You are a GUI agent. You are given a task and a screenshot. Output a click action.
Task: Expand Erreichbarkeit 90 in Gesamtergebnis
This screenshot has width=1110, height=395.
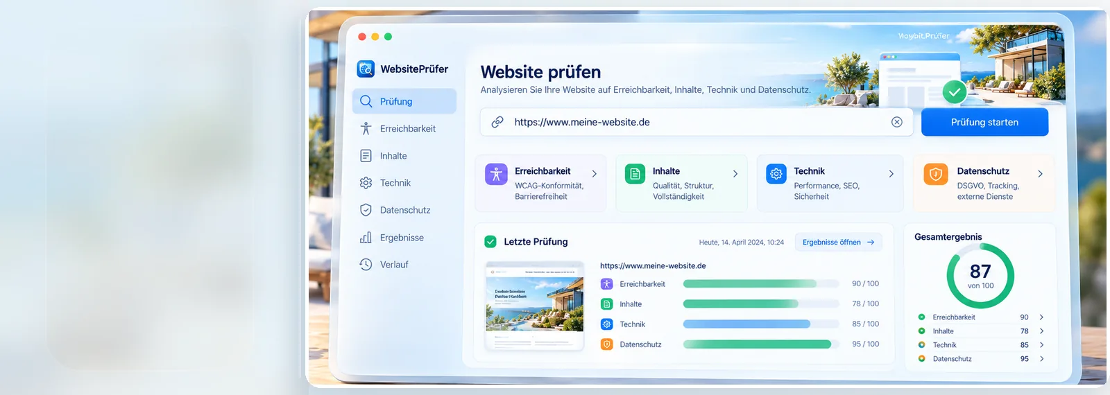pyautogui.click(x=1041, y=317)
